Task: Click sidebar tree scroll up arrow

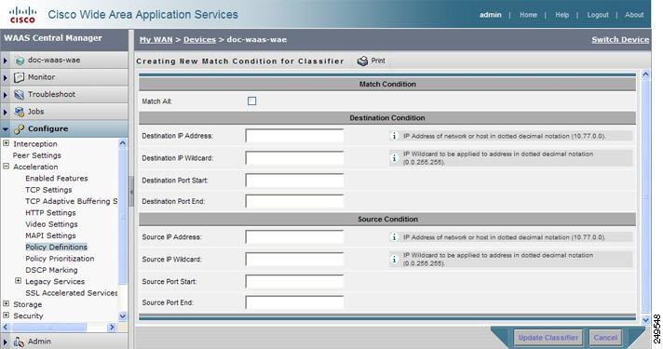Action: (x=123, y=143)
